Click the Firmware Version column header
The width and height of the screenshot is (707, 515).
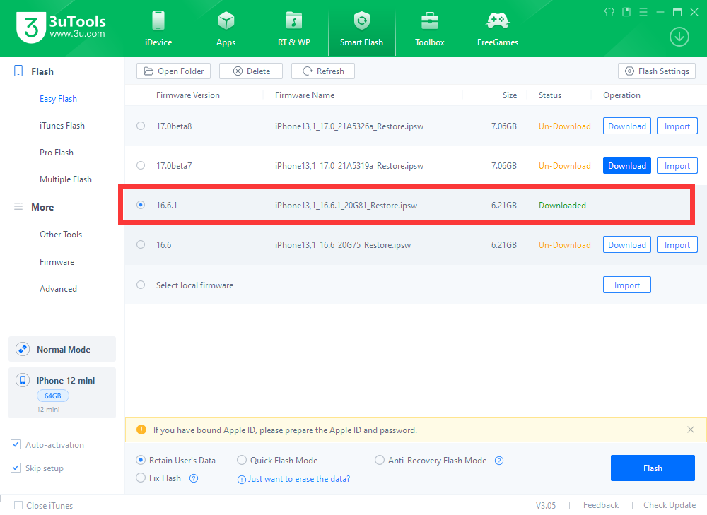[x=188, y=95]
